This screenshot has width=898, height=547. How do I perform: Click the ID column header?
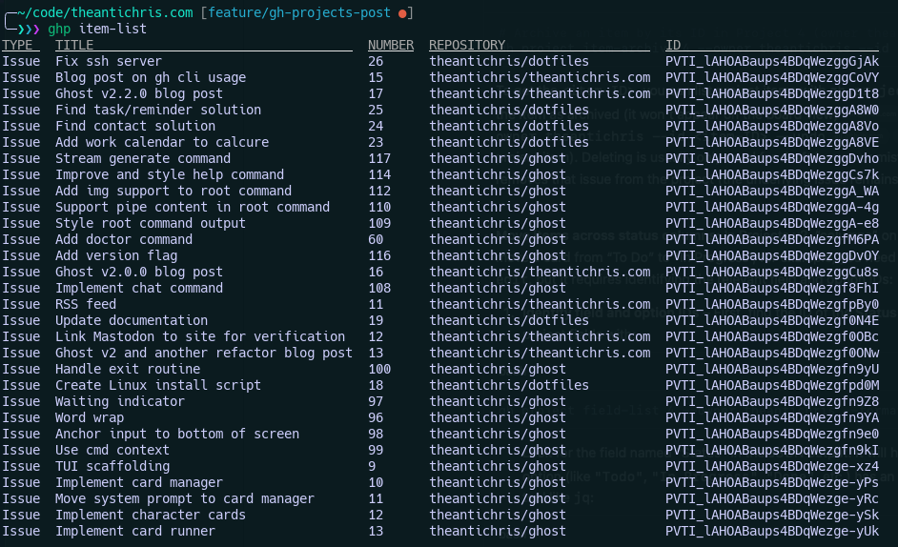pyautogui.click(x=673, y=45)
